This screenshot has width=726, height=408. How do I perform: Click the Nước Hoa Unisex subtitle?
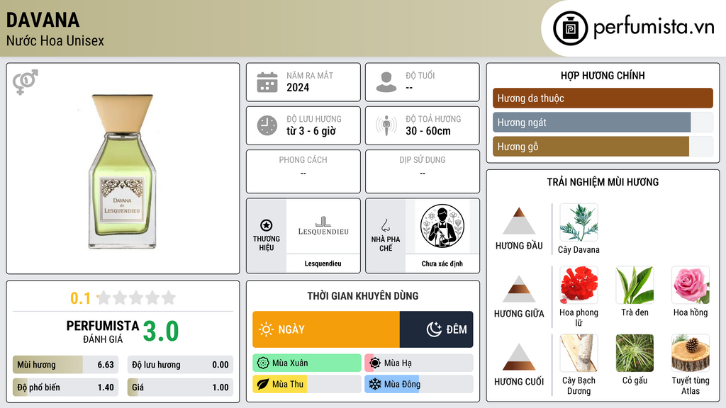pos(55,41)
